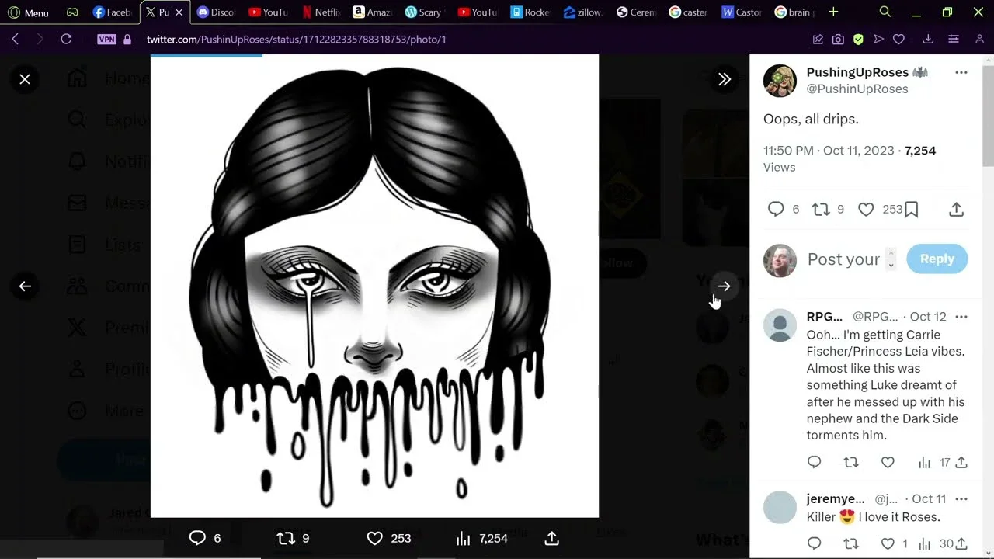Toggle the VPN badge in address bar
Viewport: 994px width, 559px height.
point(106,40)
